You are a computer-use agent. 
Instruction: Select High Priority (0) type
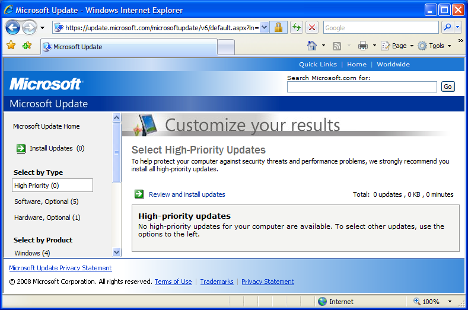coord(52,186)
